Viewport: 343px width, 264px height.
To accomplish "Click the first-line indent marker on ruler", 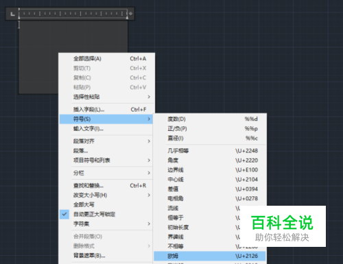I will pyautogui.click(x=19, y=10).
